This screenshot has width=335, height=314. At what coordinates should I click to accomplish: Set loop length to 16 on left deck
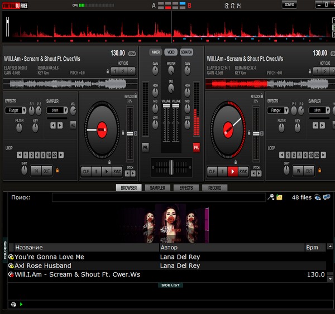tap(48, 155)
